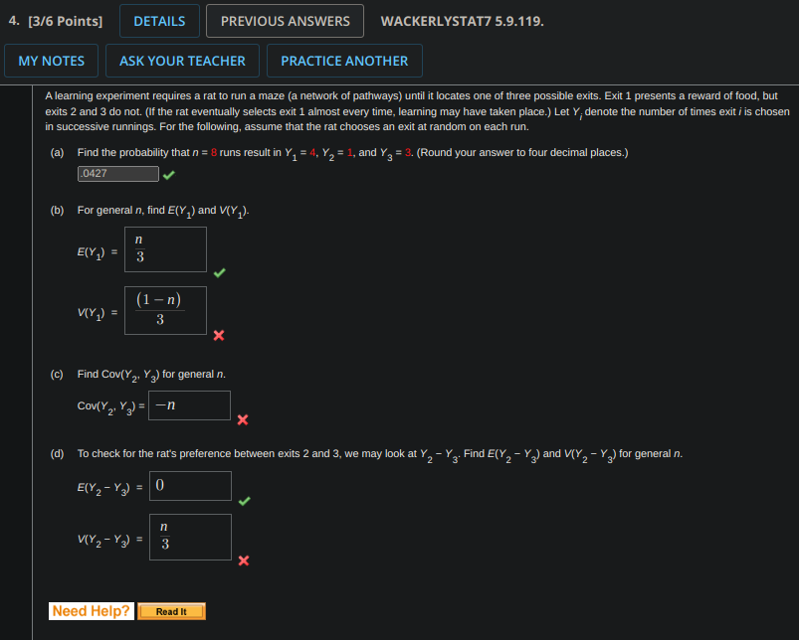The image size is (799, 640).
Task: Select the E(Y2 − Y3) box containing 0
Action: (x=190, y=485)
